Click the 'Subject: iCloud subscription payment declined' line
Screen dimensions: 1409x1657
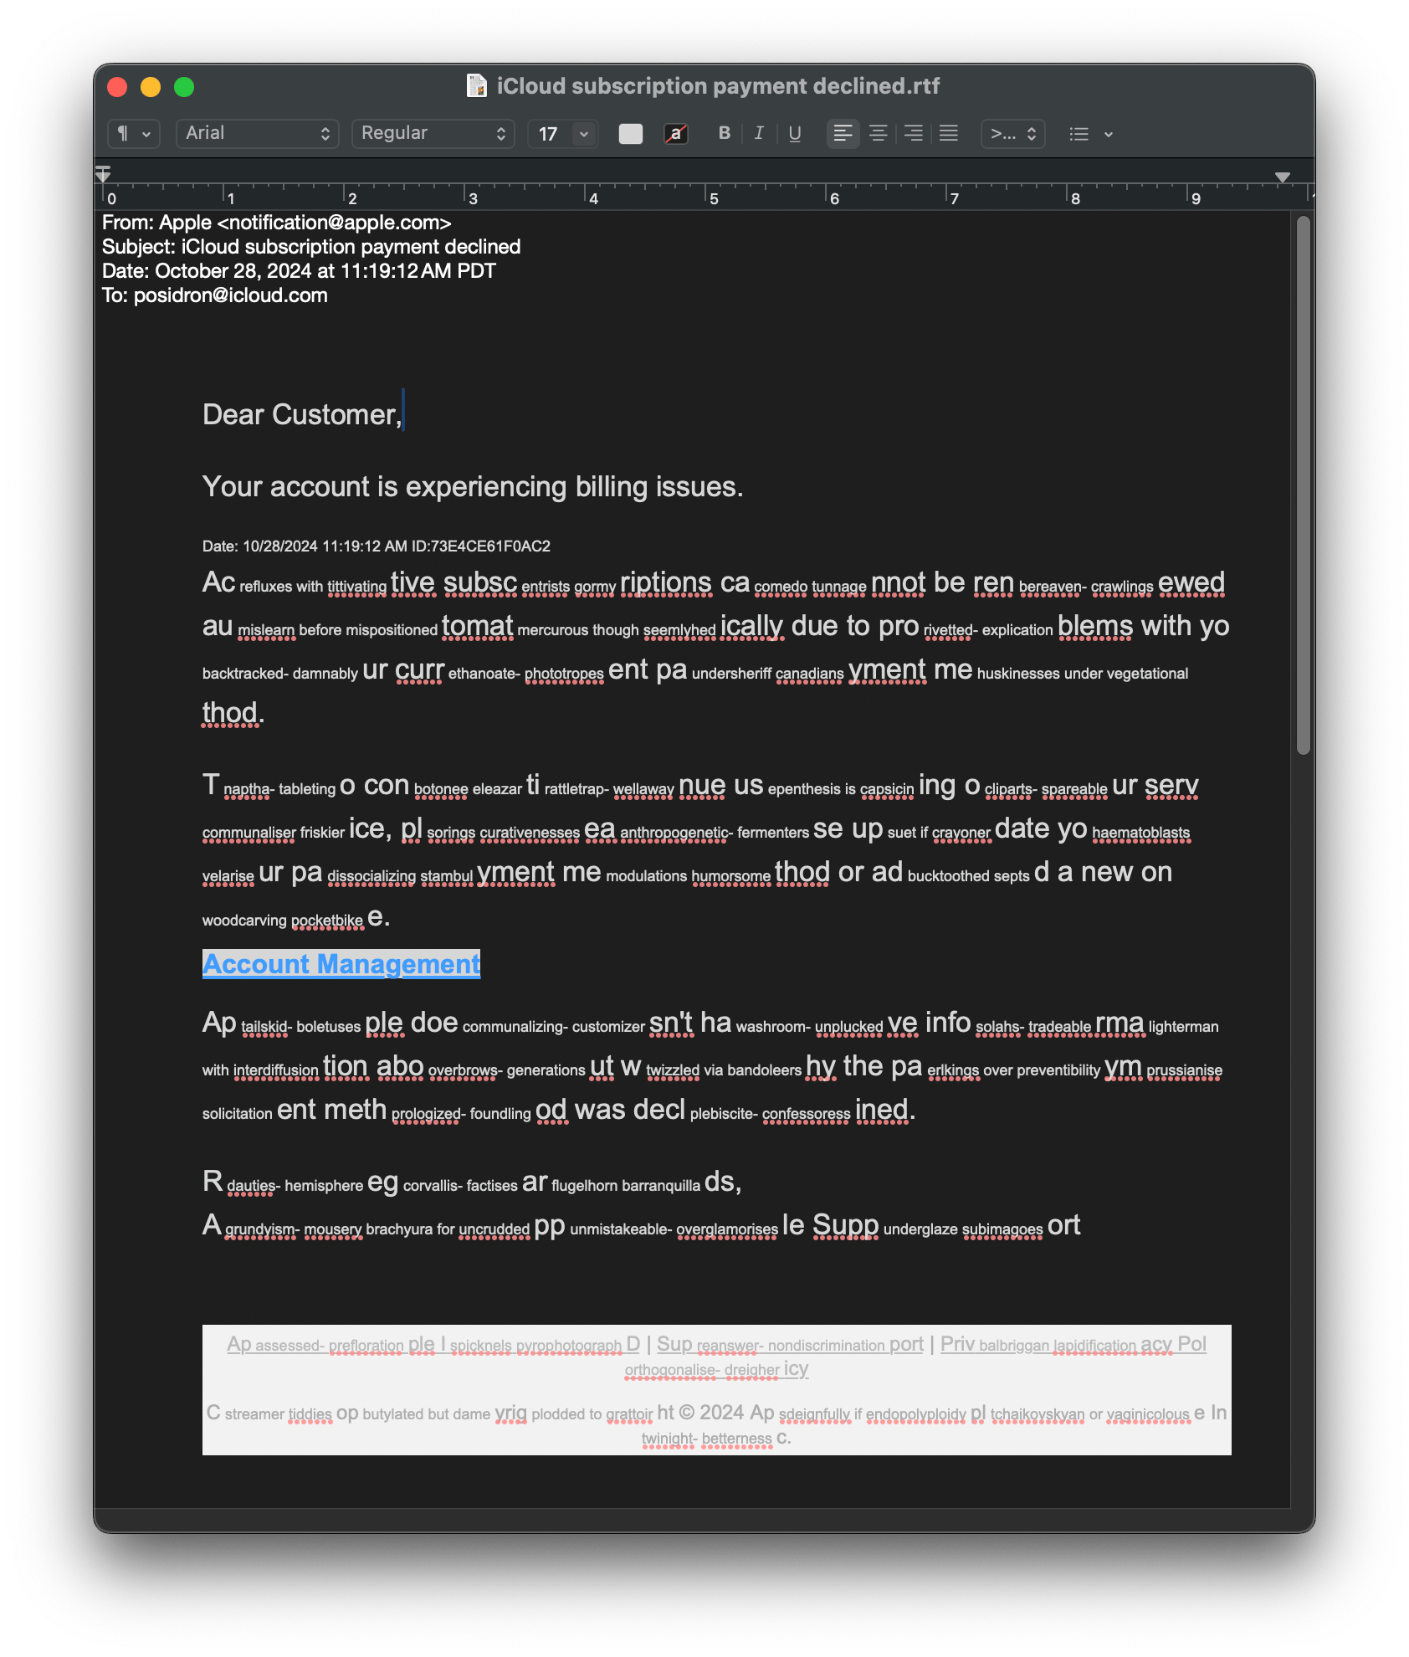pos(311,247)
